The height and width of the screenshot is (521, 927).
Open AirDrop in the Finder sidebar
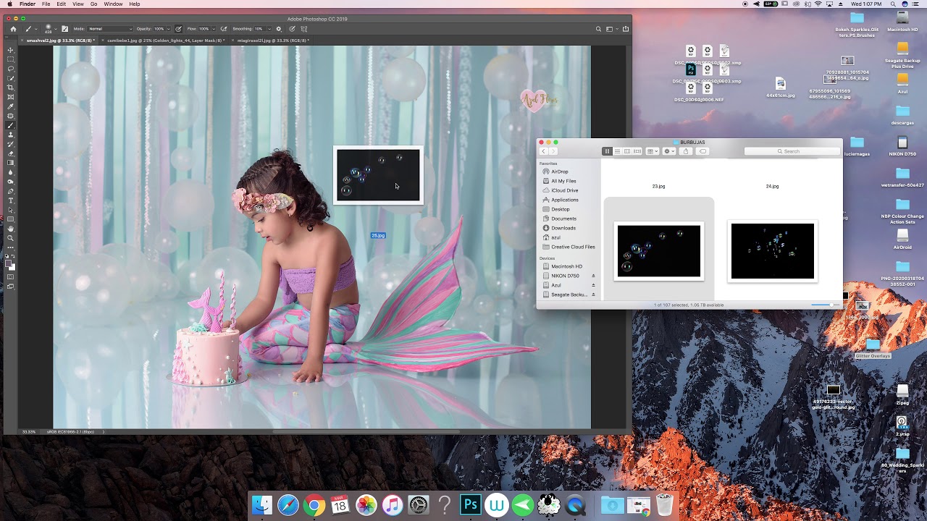(x=560, y=171)
